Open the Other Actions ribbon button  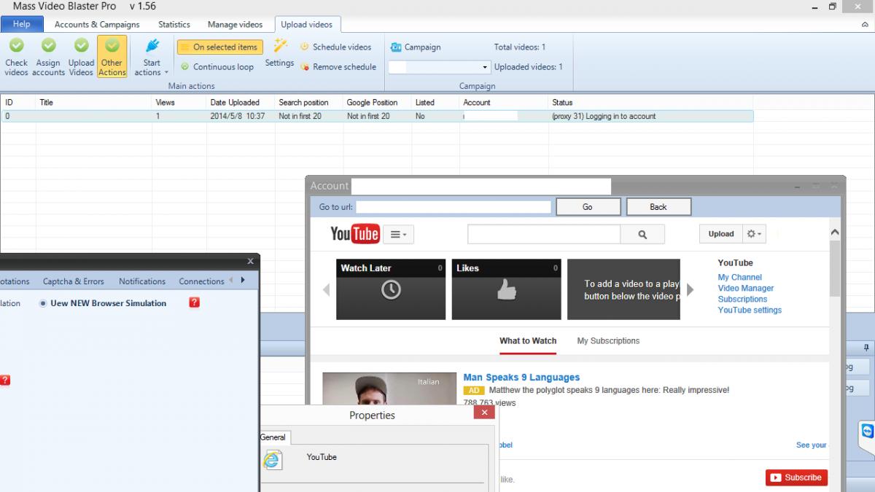112,56
